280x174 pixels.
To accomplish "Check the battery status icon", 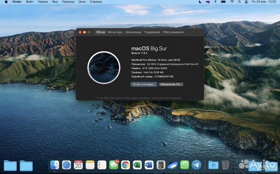I will (x=223, y=2).
